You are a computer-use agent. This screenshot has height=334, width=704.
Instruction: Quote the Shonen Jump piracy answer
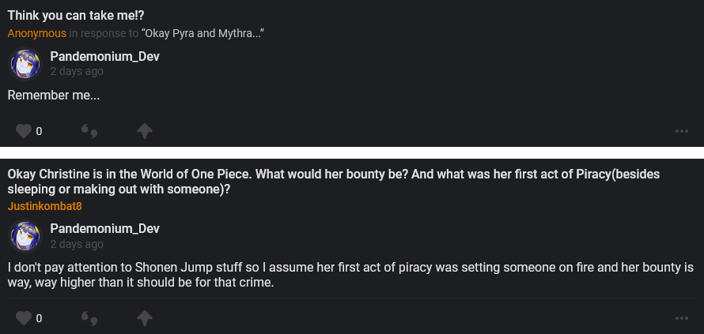89,318
